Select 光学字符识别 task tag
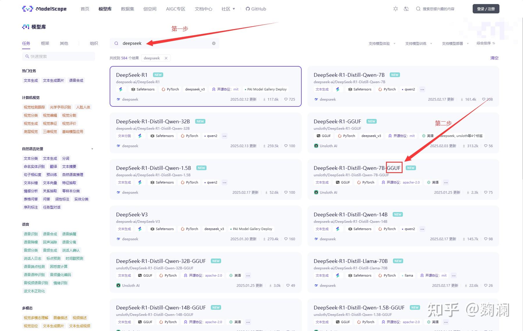 pyautogui.click(x=61, y=107)
